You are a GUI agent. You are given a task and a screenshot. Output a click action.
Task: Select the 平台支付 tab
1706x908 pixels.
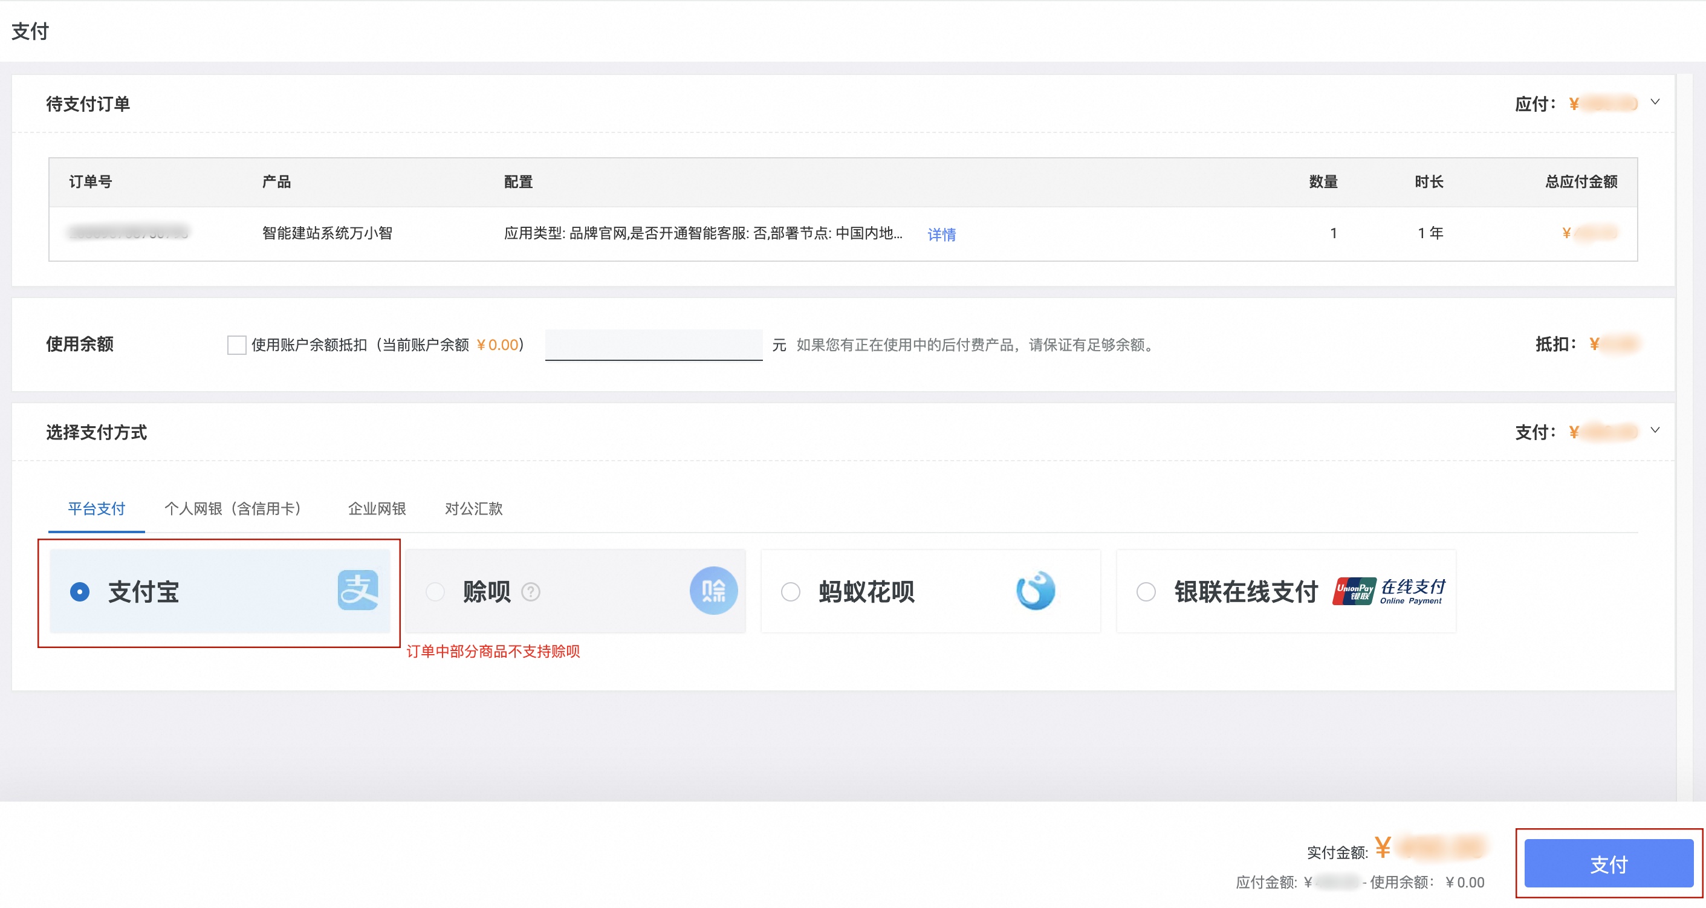coord(96,508)
